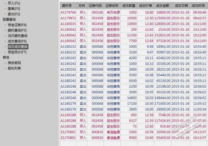Open 资金证券[F4] query
Screen dimensions: 208x146
17,25
